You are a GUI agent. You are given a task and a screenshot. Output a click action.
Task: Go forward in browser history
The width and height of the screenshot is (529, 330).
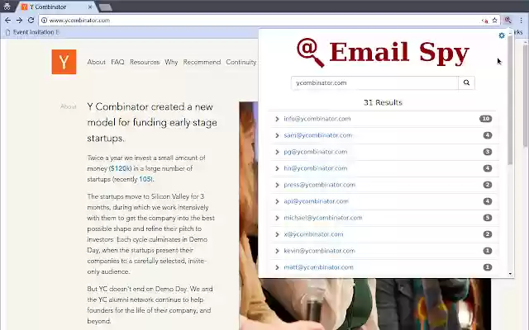click(19, 20)
